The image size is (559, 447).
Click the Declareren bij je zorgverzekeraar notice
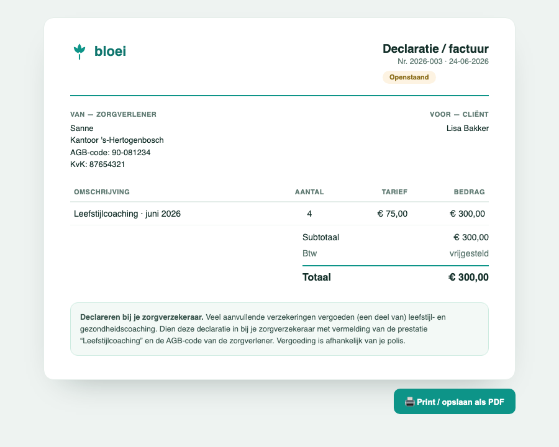click(x=279, y=329)
